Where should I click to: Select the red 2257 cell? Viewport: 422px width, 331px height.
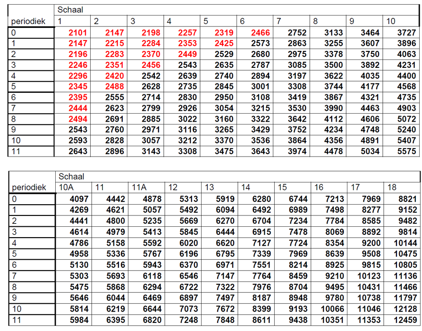tap(187, 33)
